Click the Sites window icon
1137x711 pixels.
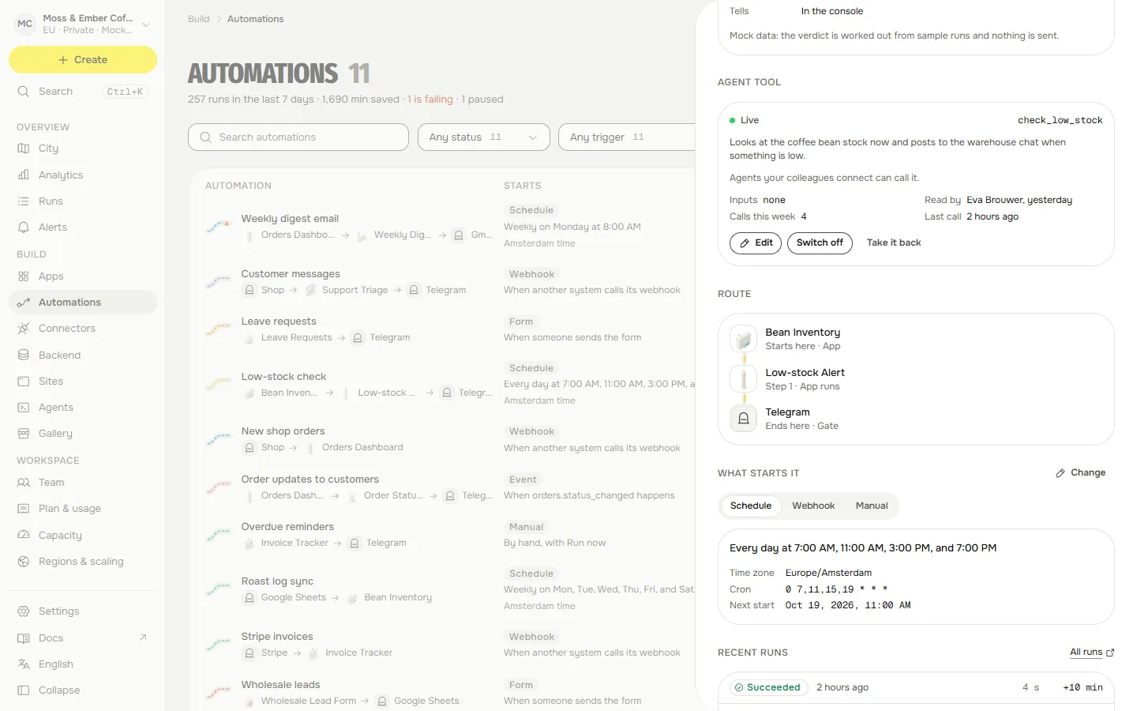[24, 382]
